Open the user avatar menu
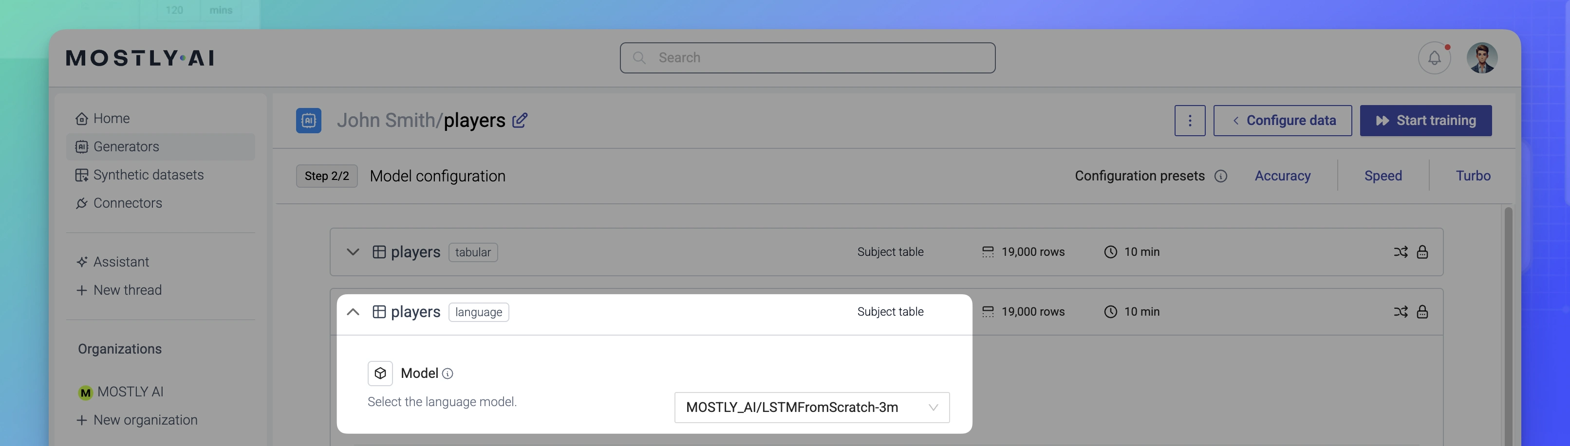This screenshot has height=446, width=1570. click(1482, 58)
